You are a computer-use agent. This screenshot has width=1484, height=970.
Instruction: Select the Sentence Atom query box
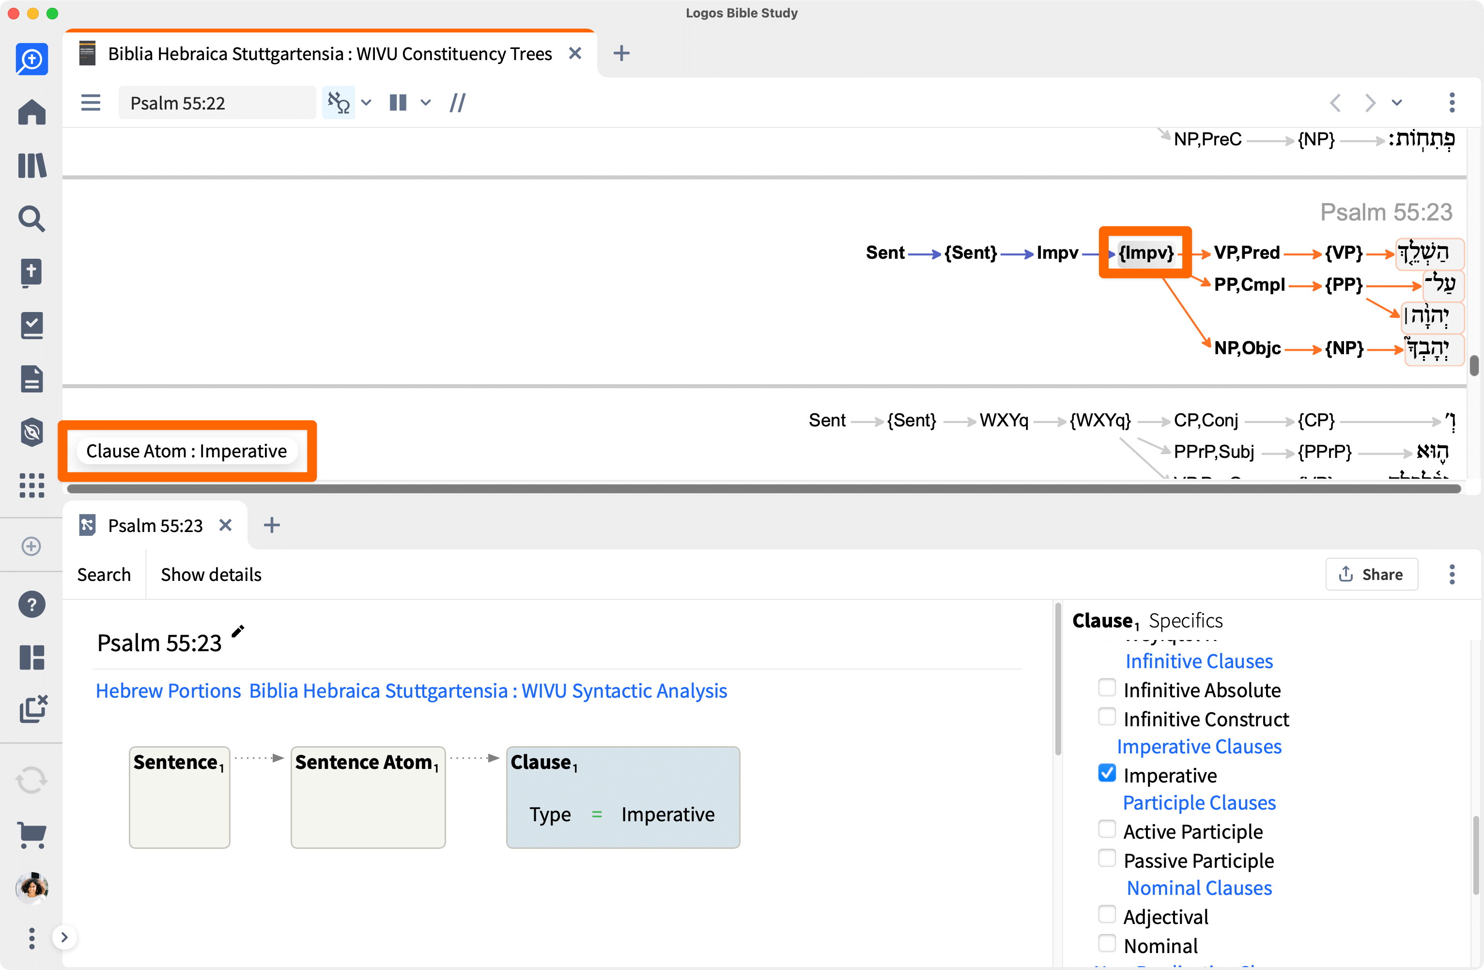368,797
